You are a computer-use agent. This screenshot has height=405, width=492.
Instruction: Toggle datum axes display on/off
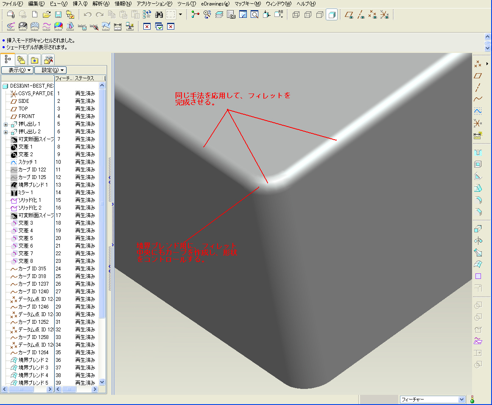pos(361,15)
